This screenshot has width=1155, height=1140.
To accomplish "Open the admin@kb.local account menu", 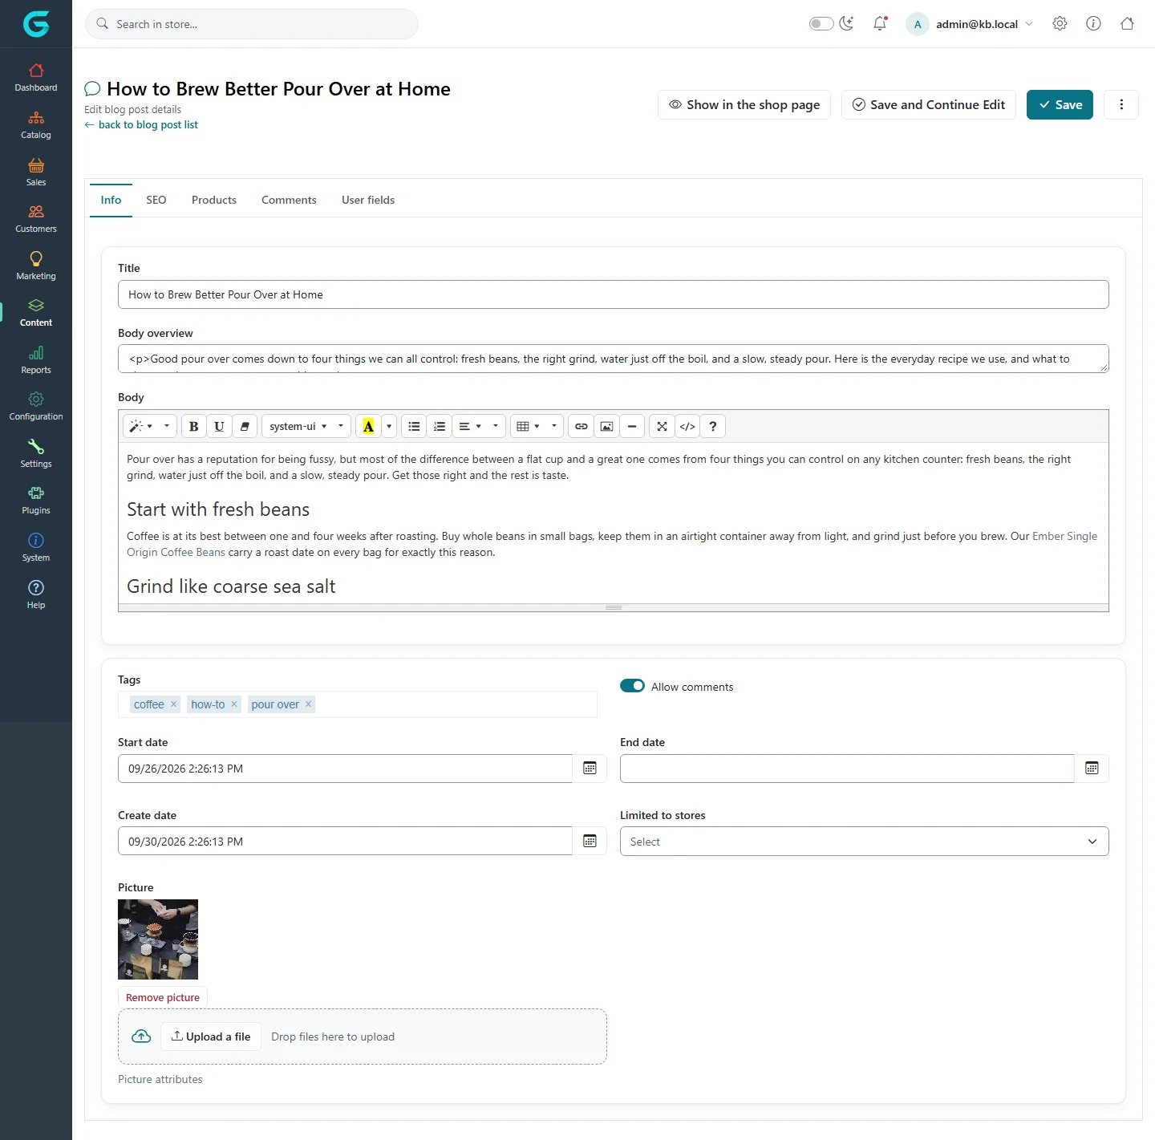I will coord(971,24).
